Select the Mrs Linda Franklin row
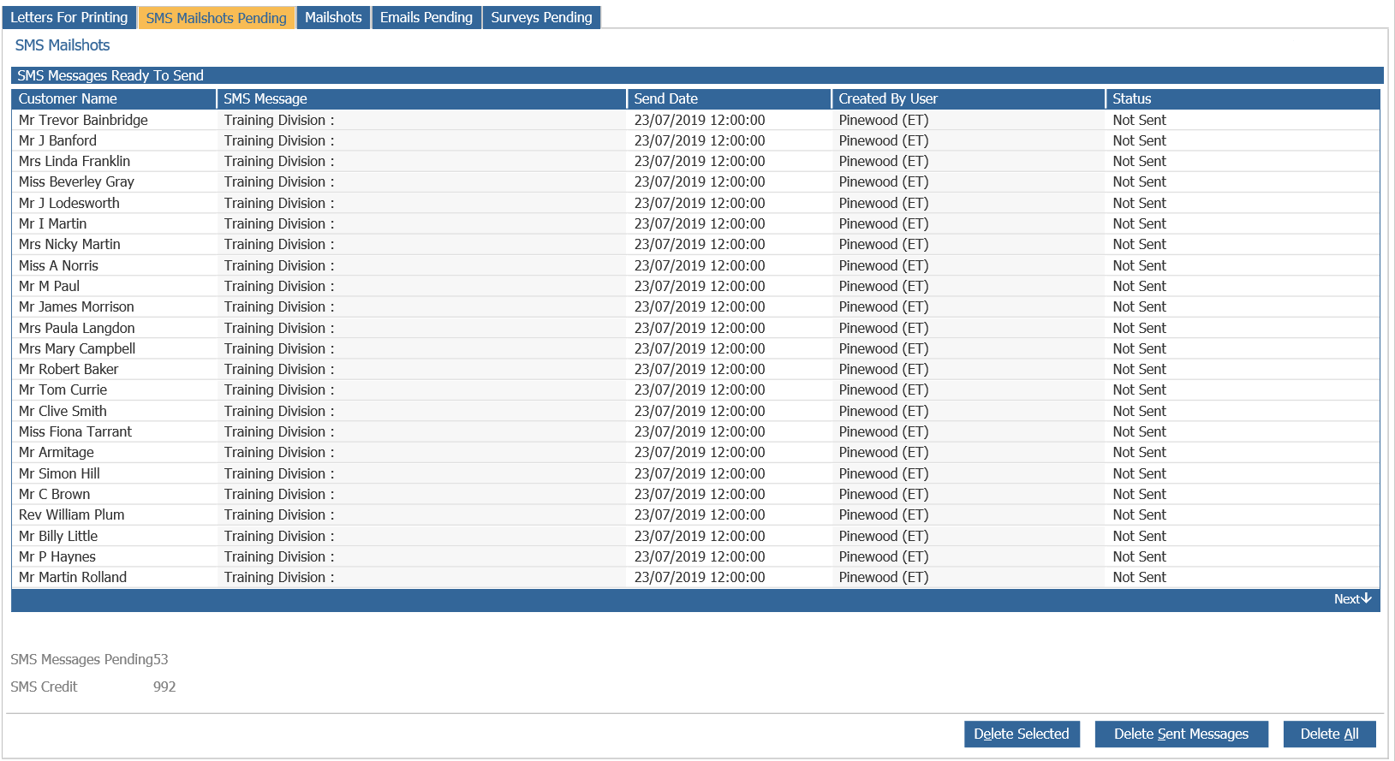This screenshot has width=1395, height=761. 695,161
